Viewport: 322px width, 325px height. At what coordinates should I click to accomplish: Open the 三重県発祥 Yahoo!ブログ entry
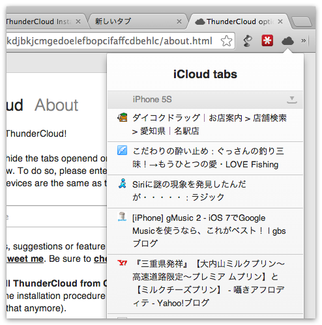205,284
